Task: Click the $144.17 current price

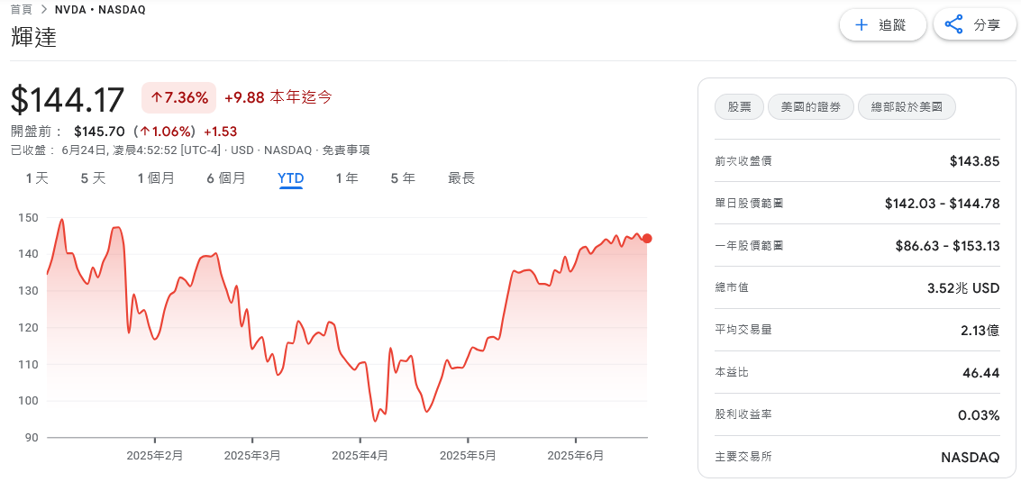Action: (67, 100)
